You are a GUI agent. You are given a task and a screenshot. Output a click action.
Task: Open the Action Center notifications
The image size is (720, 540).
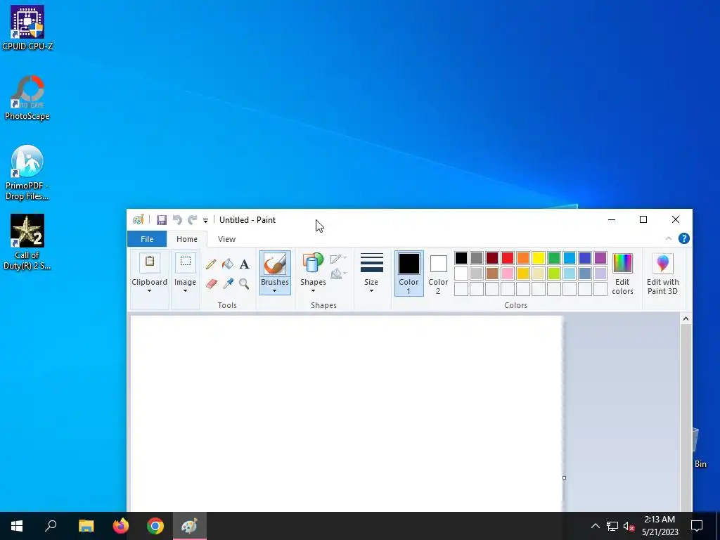pyautogui.click(x=697, y=526)
